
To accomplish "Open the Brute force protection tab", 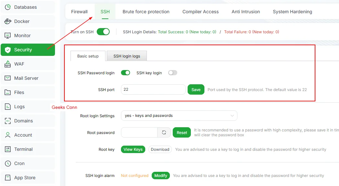I will point(146,11).
